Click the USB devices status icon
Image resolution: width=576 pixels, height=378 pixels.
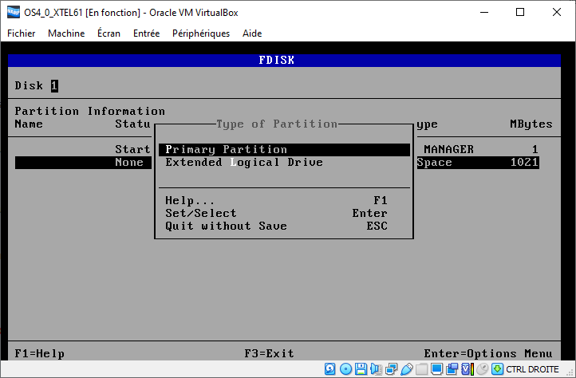407,369
